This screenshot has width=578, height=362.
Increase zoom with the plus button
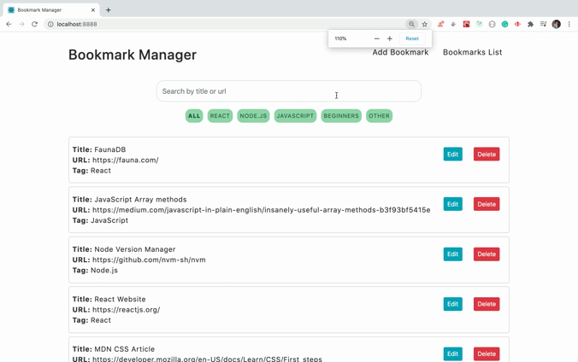tap(390, 38)
